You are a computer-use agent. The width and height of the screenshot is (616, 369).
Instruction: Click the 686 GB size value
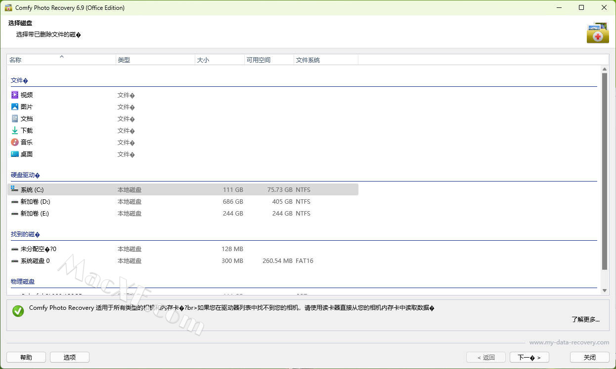point(233,201)
